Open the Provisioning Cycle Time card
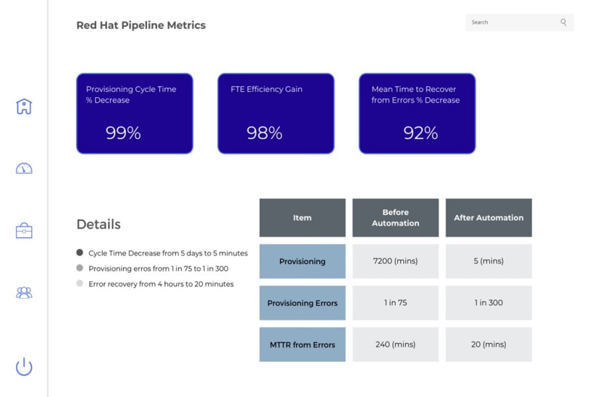This screenshot has width=613, height=397. [134, 113]
